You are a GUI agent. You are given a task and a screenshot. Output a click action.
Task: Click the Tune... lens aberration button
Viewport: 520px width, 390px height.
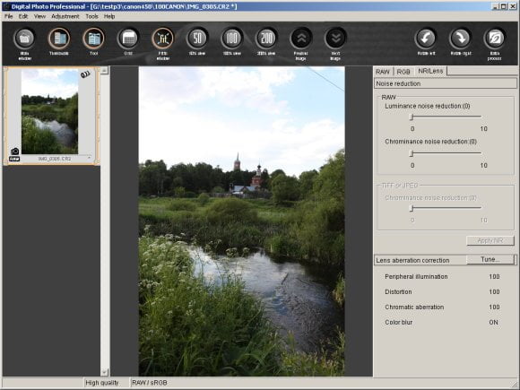[x=490, y=260]
